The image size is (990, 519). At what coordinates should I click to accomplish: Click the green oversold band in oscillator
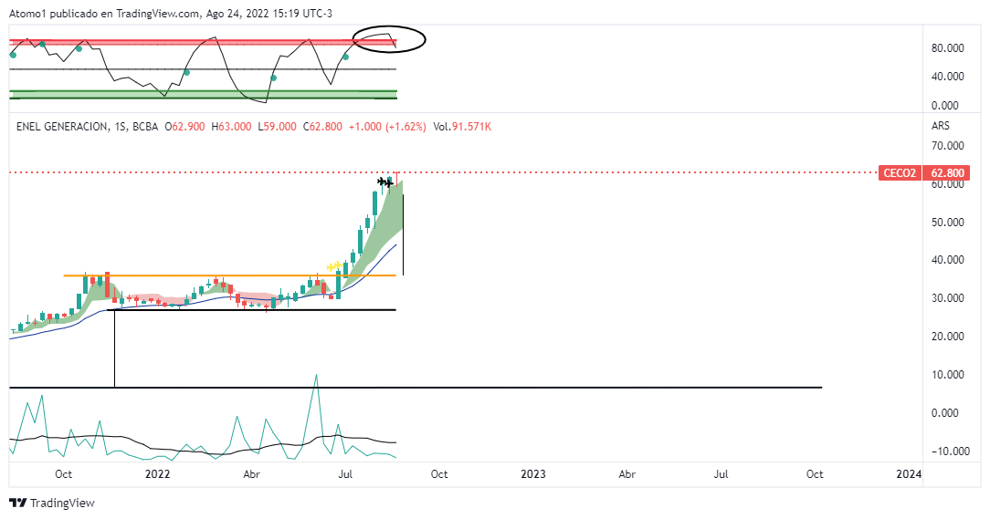pyautogui.click(x=203, y=95)
